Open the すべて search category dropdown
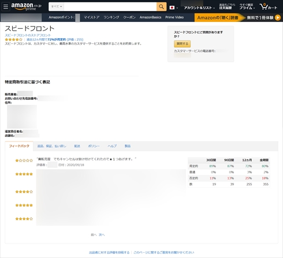The width and height of the screenshot is (283, 258). coord(57,7)
